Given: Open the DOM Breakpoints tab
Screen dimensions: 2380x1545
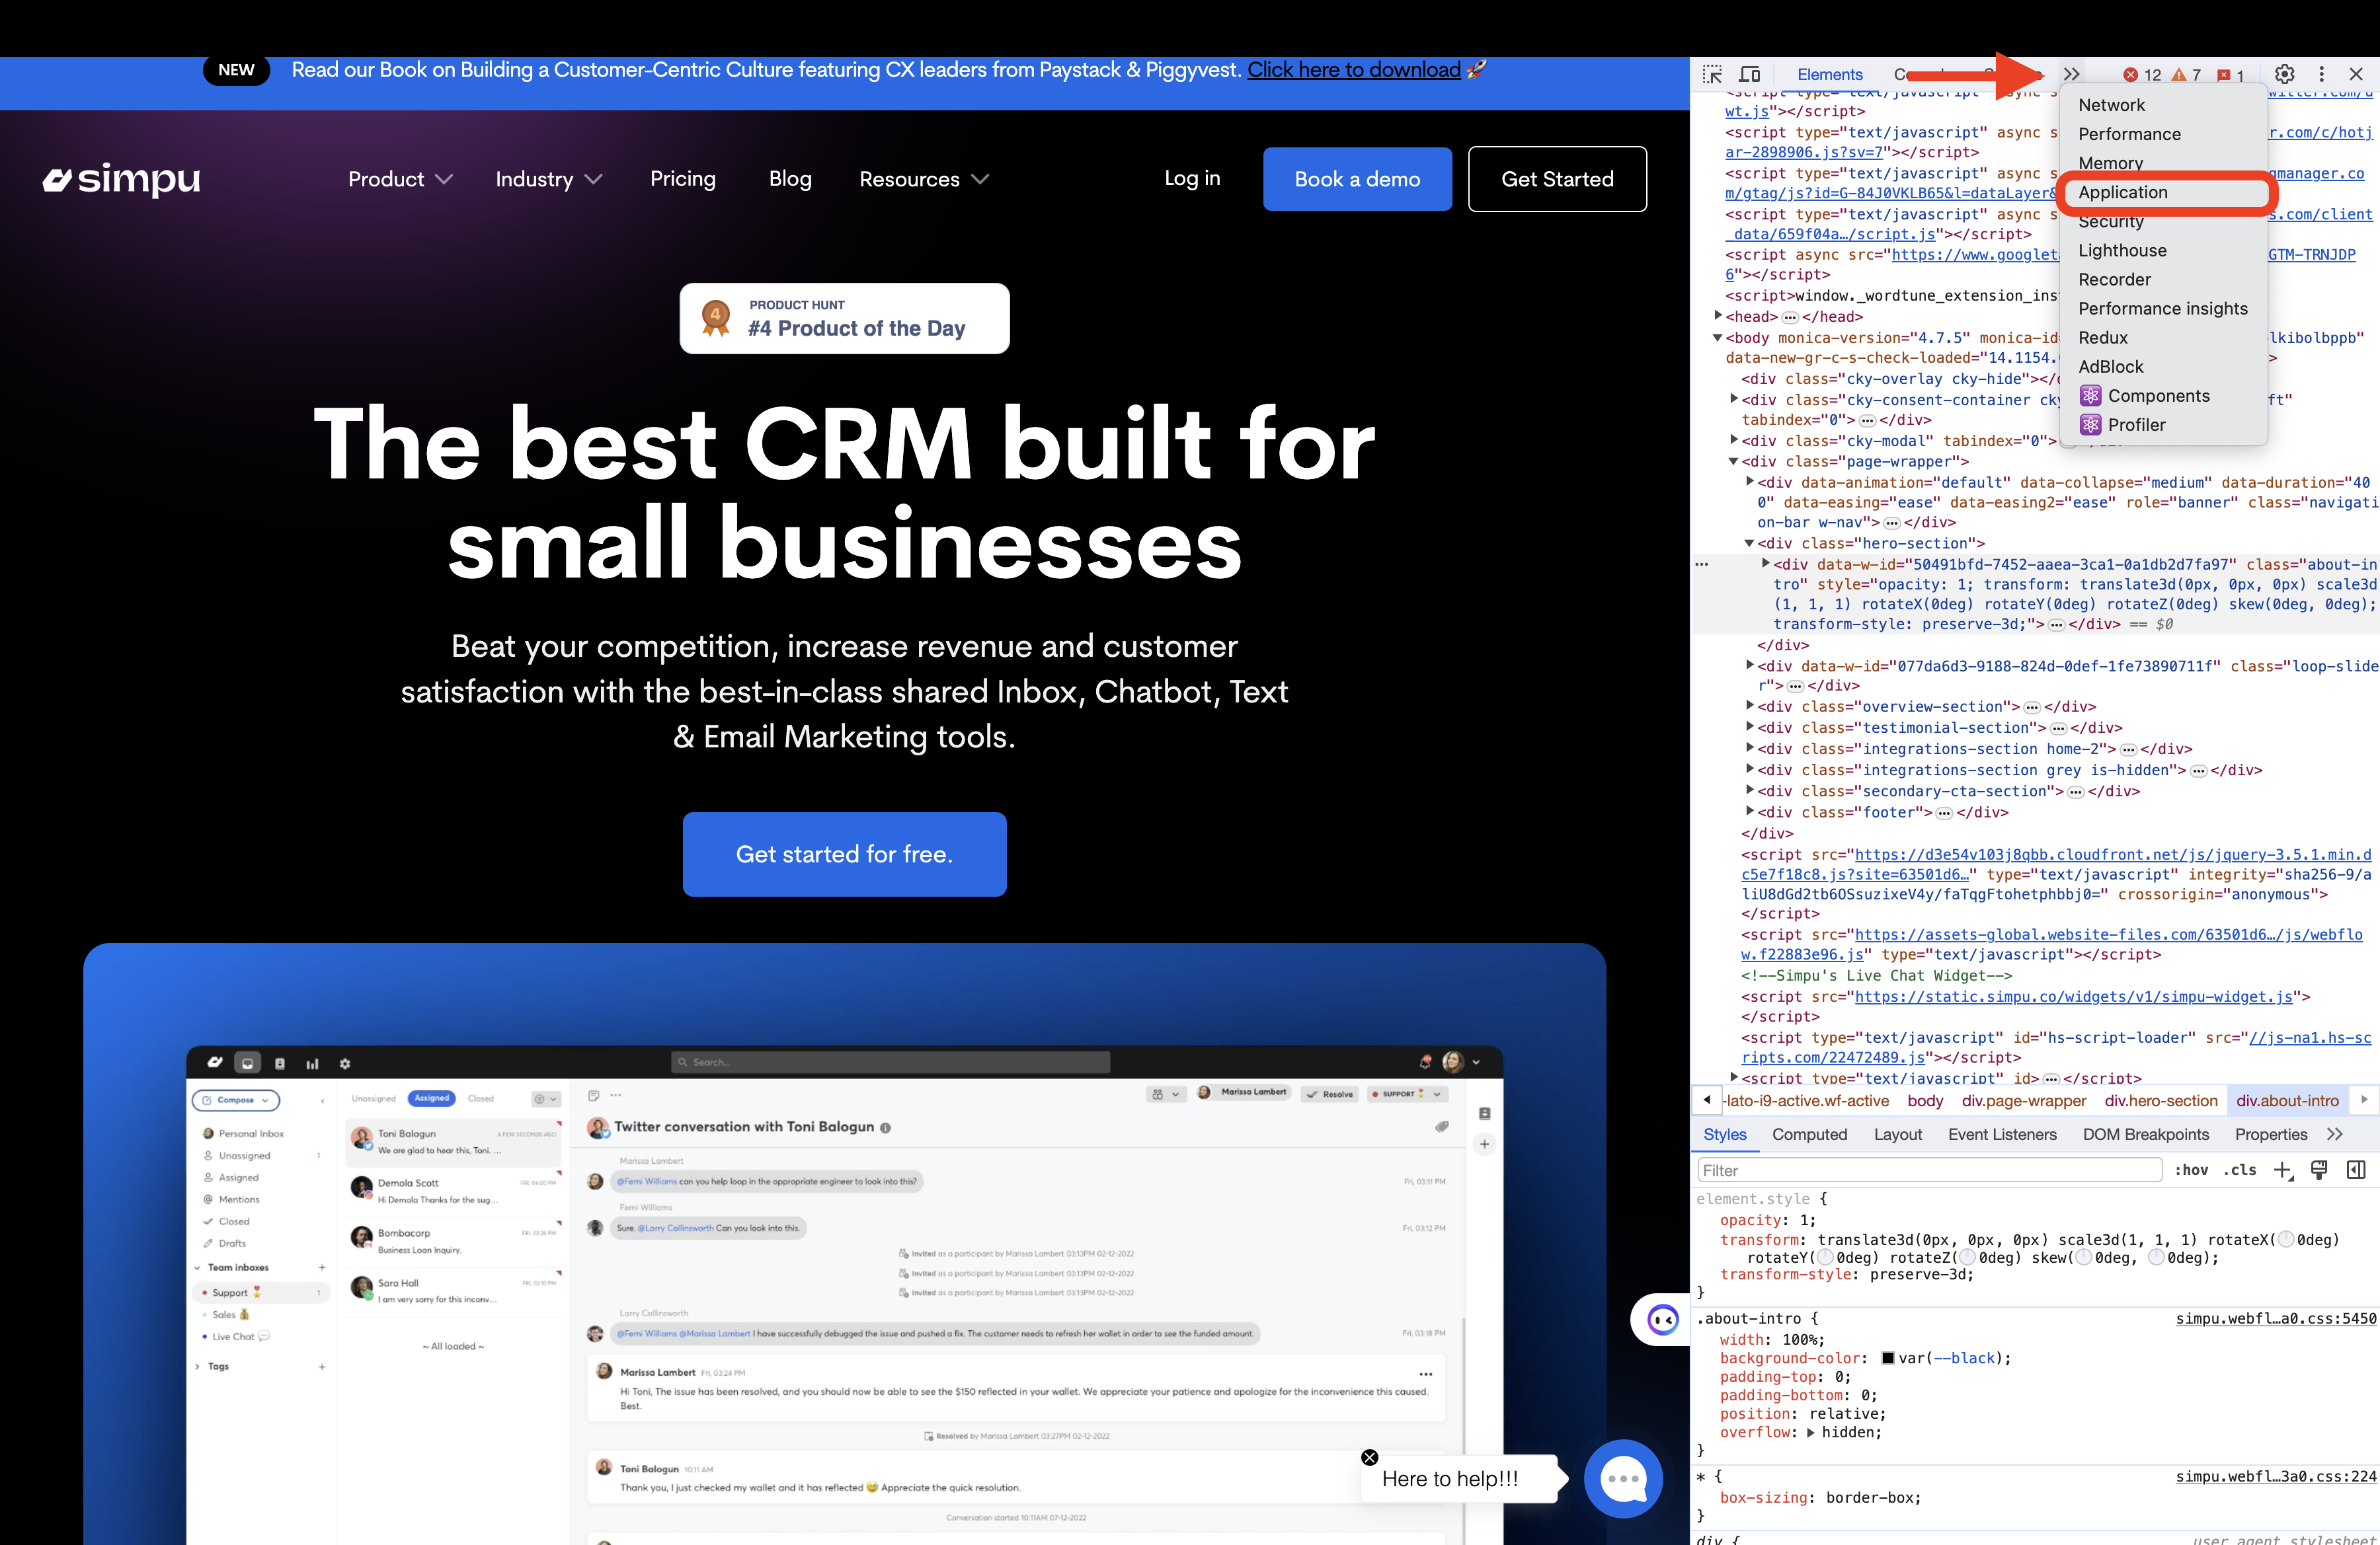Looking at the screenshot, I should click(x=2146, y=1134).
